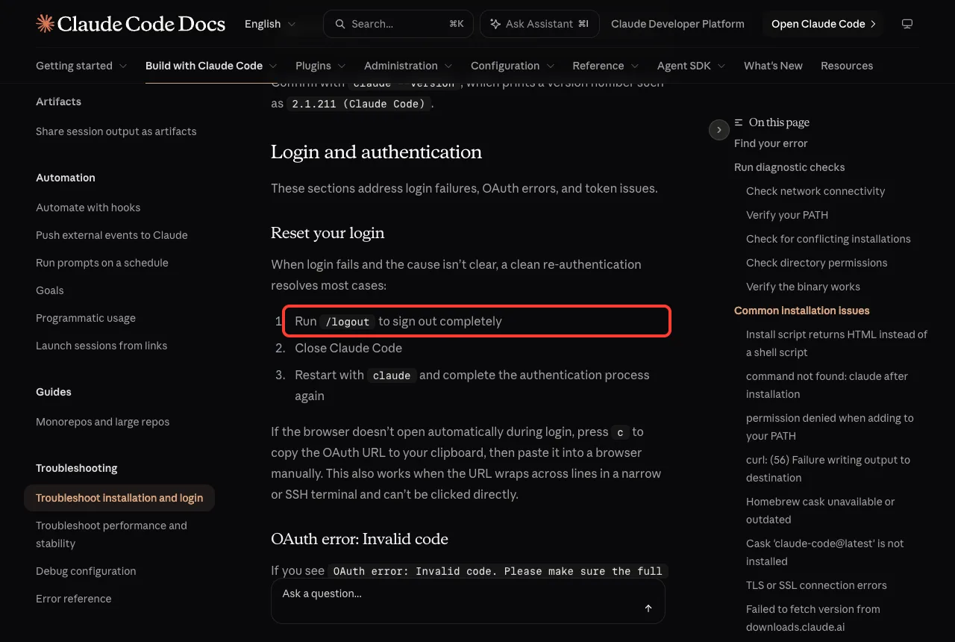955x642 pixels.
Task: Click the Open Claude Code button
Action: 823,24
